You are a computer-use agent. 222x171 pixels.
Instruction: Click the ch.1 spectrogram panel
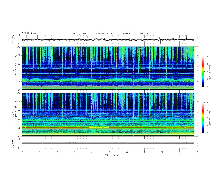(108, 68)
